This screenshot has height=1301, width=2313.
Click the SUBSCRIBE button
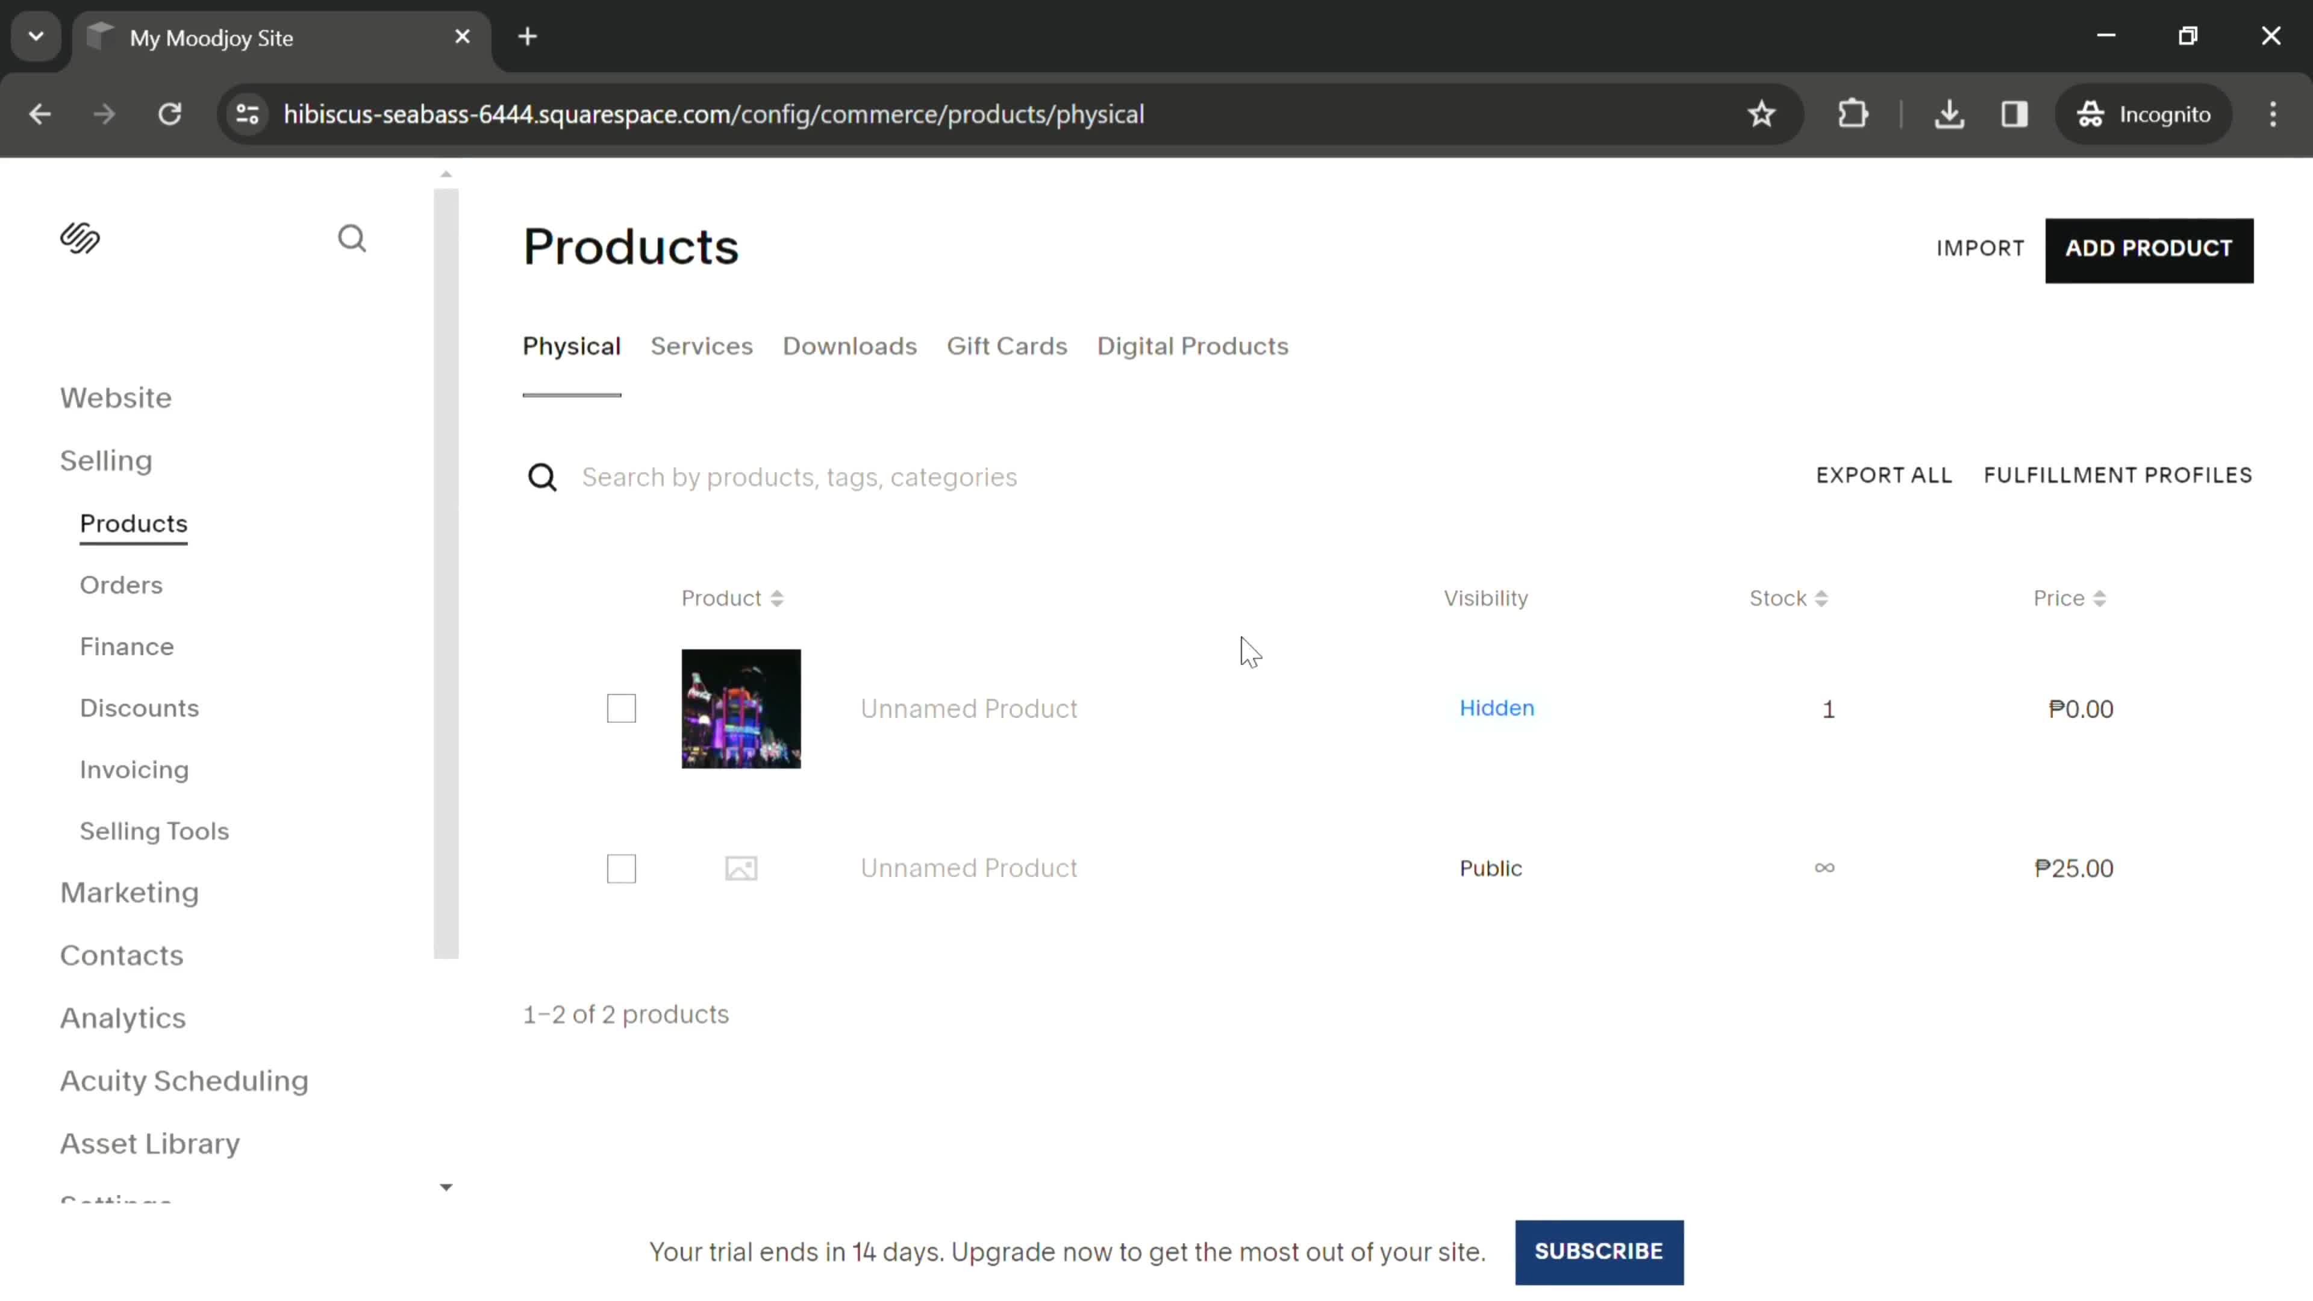coord(1598,1252)
